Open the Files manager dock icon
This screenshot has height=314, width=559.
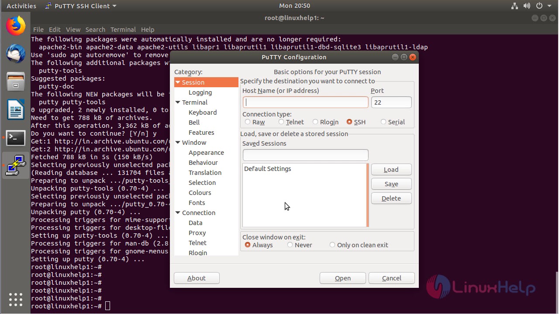point(16,82)
